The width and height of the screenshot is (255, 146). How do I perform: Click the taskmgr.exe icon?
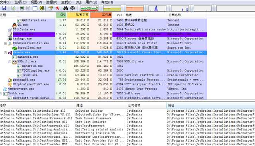click(10, 39)
